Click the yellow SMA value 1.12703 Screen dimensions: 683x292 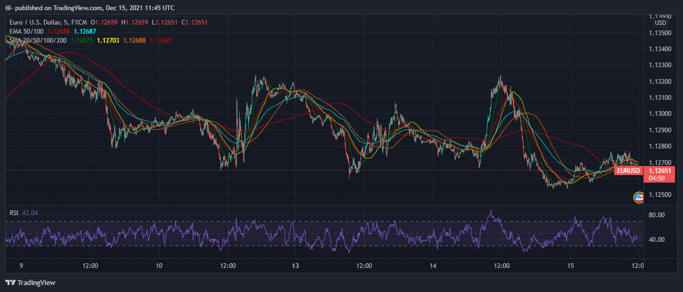[108, 40]
